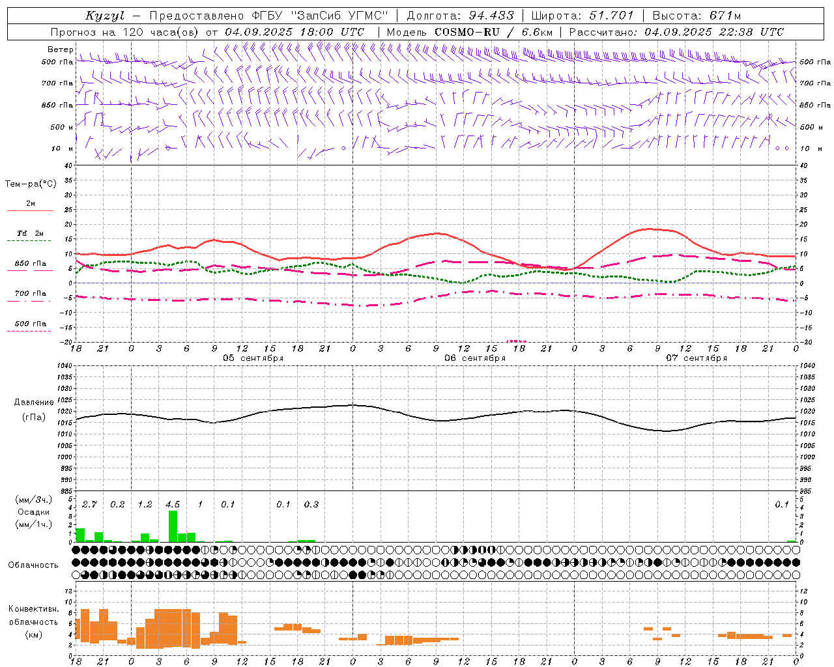Click the Конвективн. облачность (км) label
The image size is (834, 667).
pyautogui.click(x=33, y=622)
